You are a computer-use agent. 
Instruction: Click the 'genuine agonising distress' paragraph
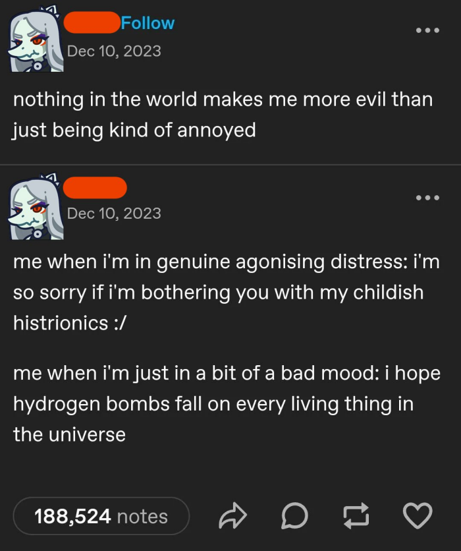(x=227, y=293)
